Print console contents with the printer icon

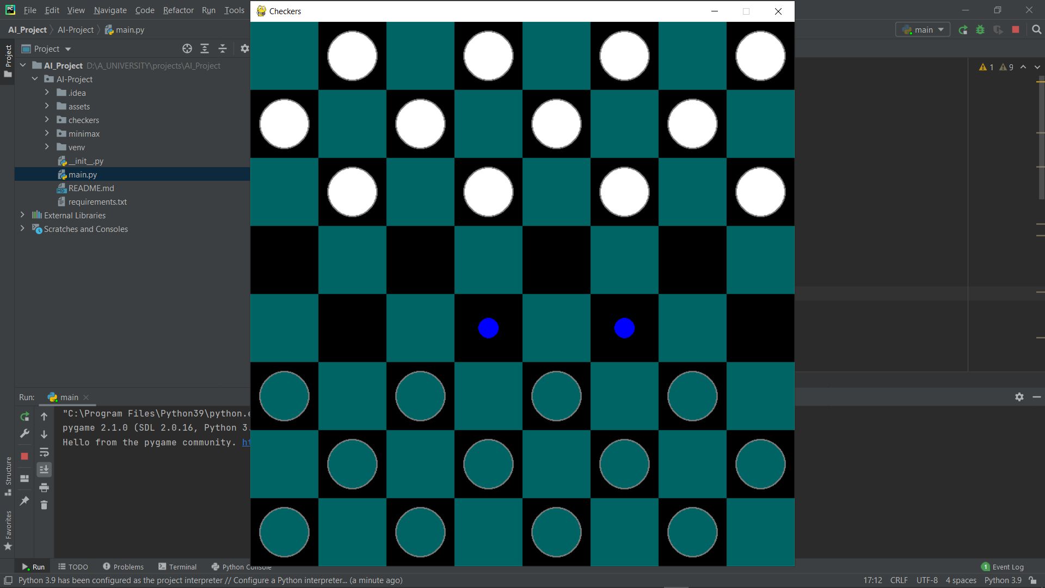click(44, 488)
